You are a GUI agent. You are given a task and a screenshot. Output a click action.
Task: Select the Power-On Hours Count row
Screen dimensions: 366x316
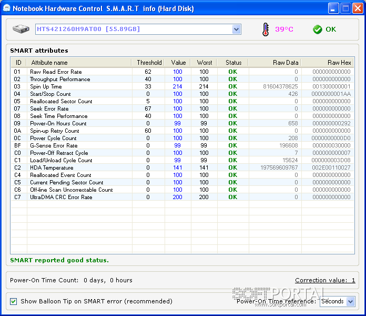point(182,123)
